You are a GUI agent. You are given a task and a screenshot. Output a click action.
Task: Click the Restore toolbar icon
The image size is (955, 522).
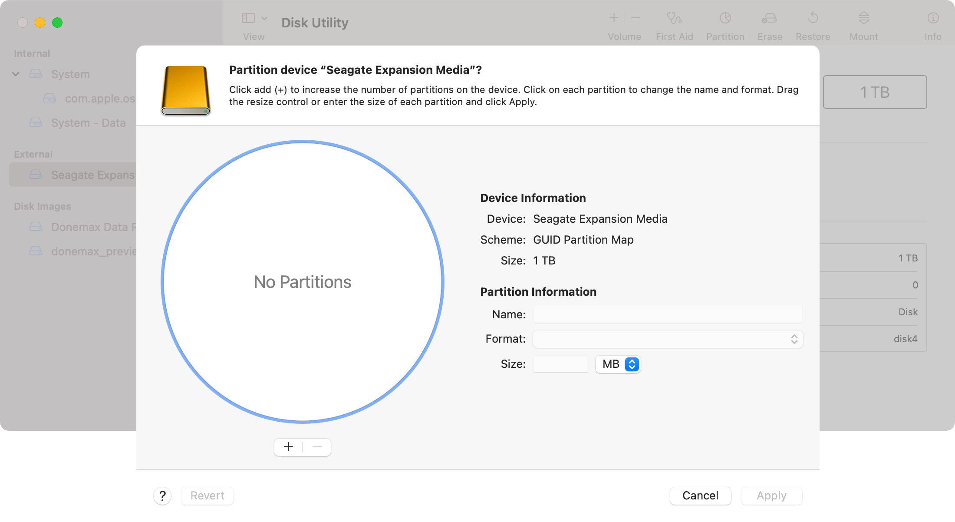point(813,24)
